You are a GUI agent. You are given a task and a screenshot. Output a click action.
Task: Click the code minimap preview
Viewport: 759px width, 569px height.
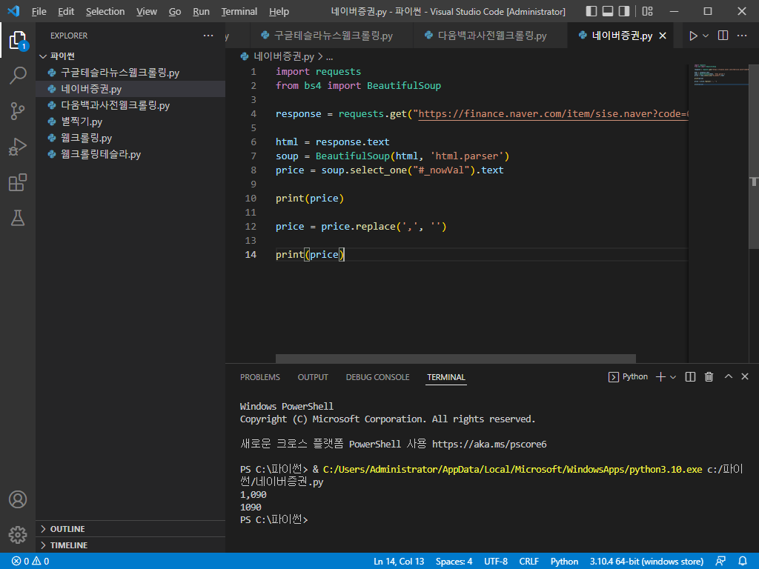pos(720,75)
